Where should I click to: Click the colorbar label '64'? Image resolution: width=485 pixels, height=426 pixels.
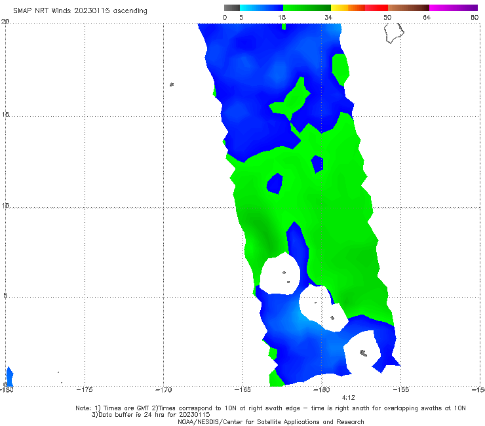[427, 17]
